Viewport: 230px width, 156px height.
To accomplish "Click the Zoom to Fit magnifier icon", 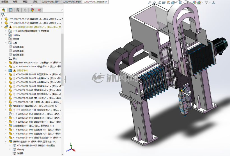I will click(x=150, y=3).
